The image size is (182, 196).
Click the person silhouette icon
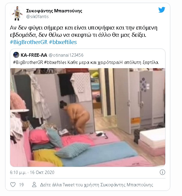34,185
